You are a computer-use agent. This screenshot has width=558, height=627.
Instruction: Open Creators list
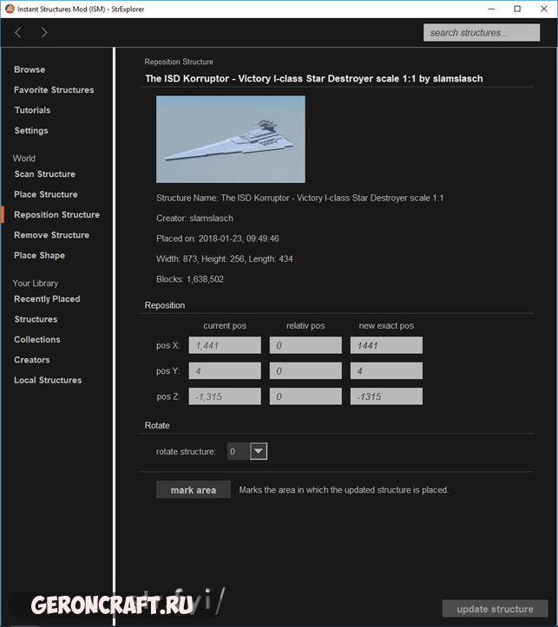click(32, 360)
